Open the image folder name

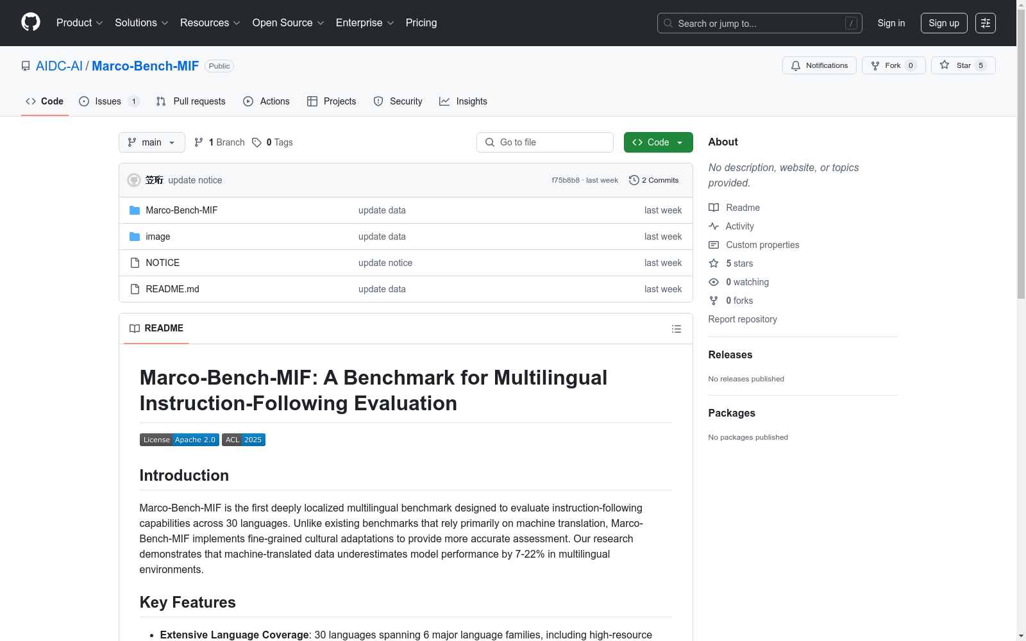(x=158, y=237)
